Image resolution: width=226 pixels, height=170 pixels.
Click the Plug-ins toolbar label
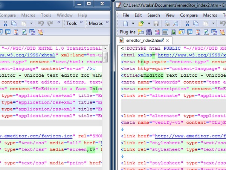point(128,32)
